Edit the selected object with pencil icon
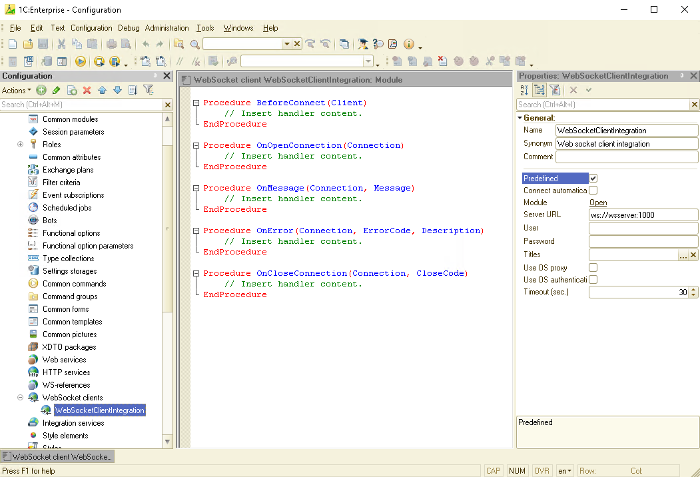Image resolution: width=700 pixels, height=477 pixels. (x=56, y=90)
